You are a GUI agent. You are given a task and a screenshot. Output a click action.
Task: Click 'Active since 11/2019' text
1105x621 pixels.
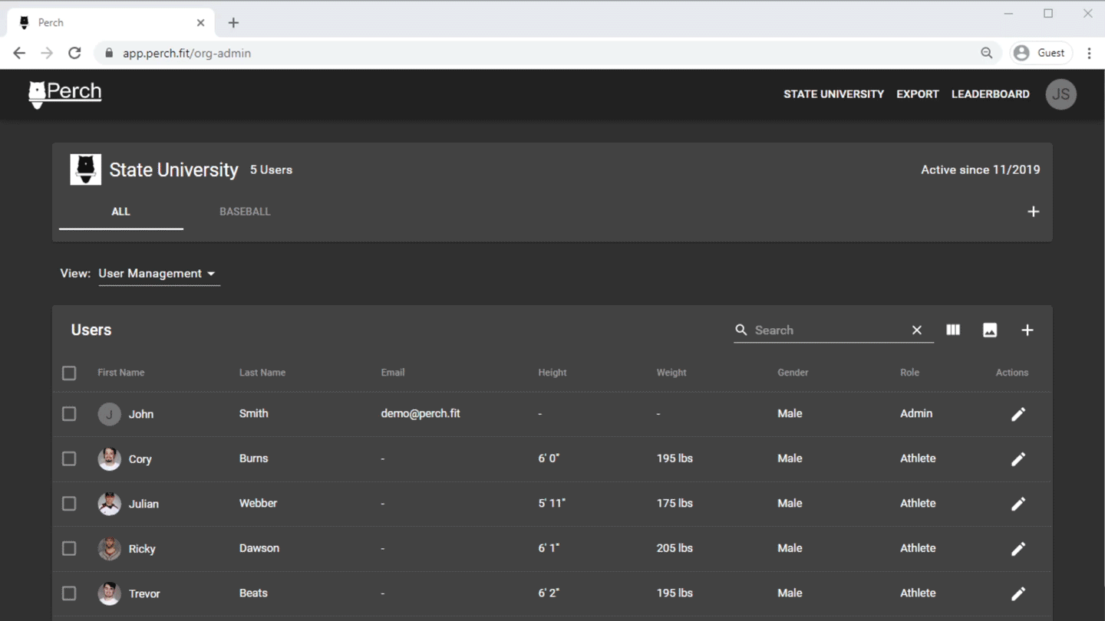981,170
